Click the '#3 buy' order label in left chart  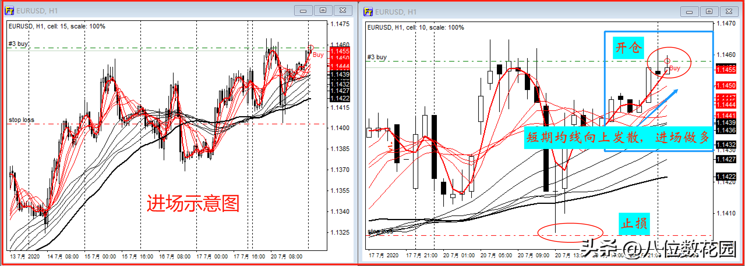[18, 44]
